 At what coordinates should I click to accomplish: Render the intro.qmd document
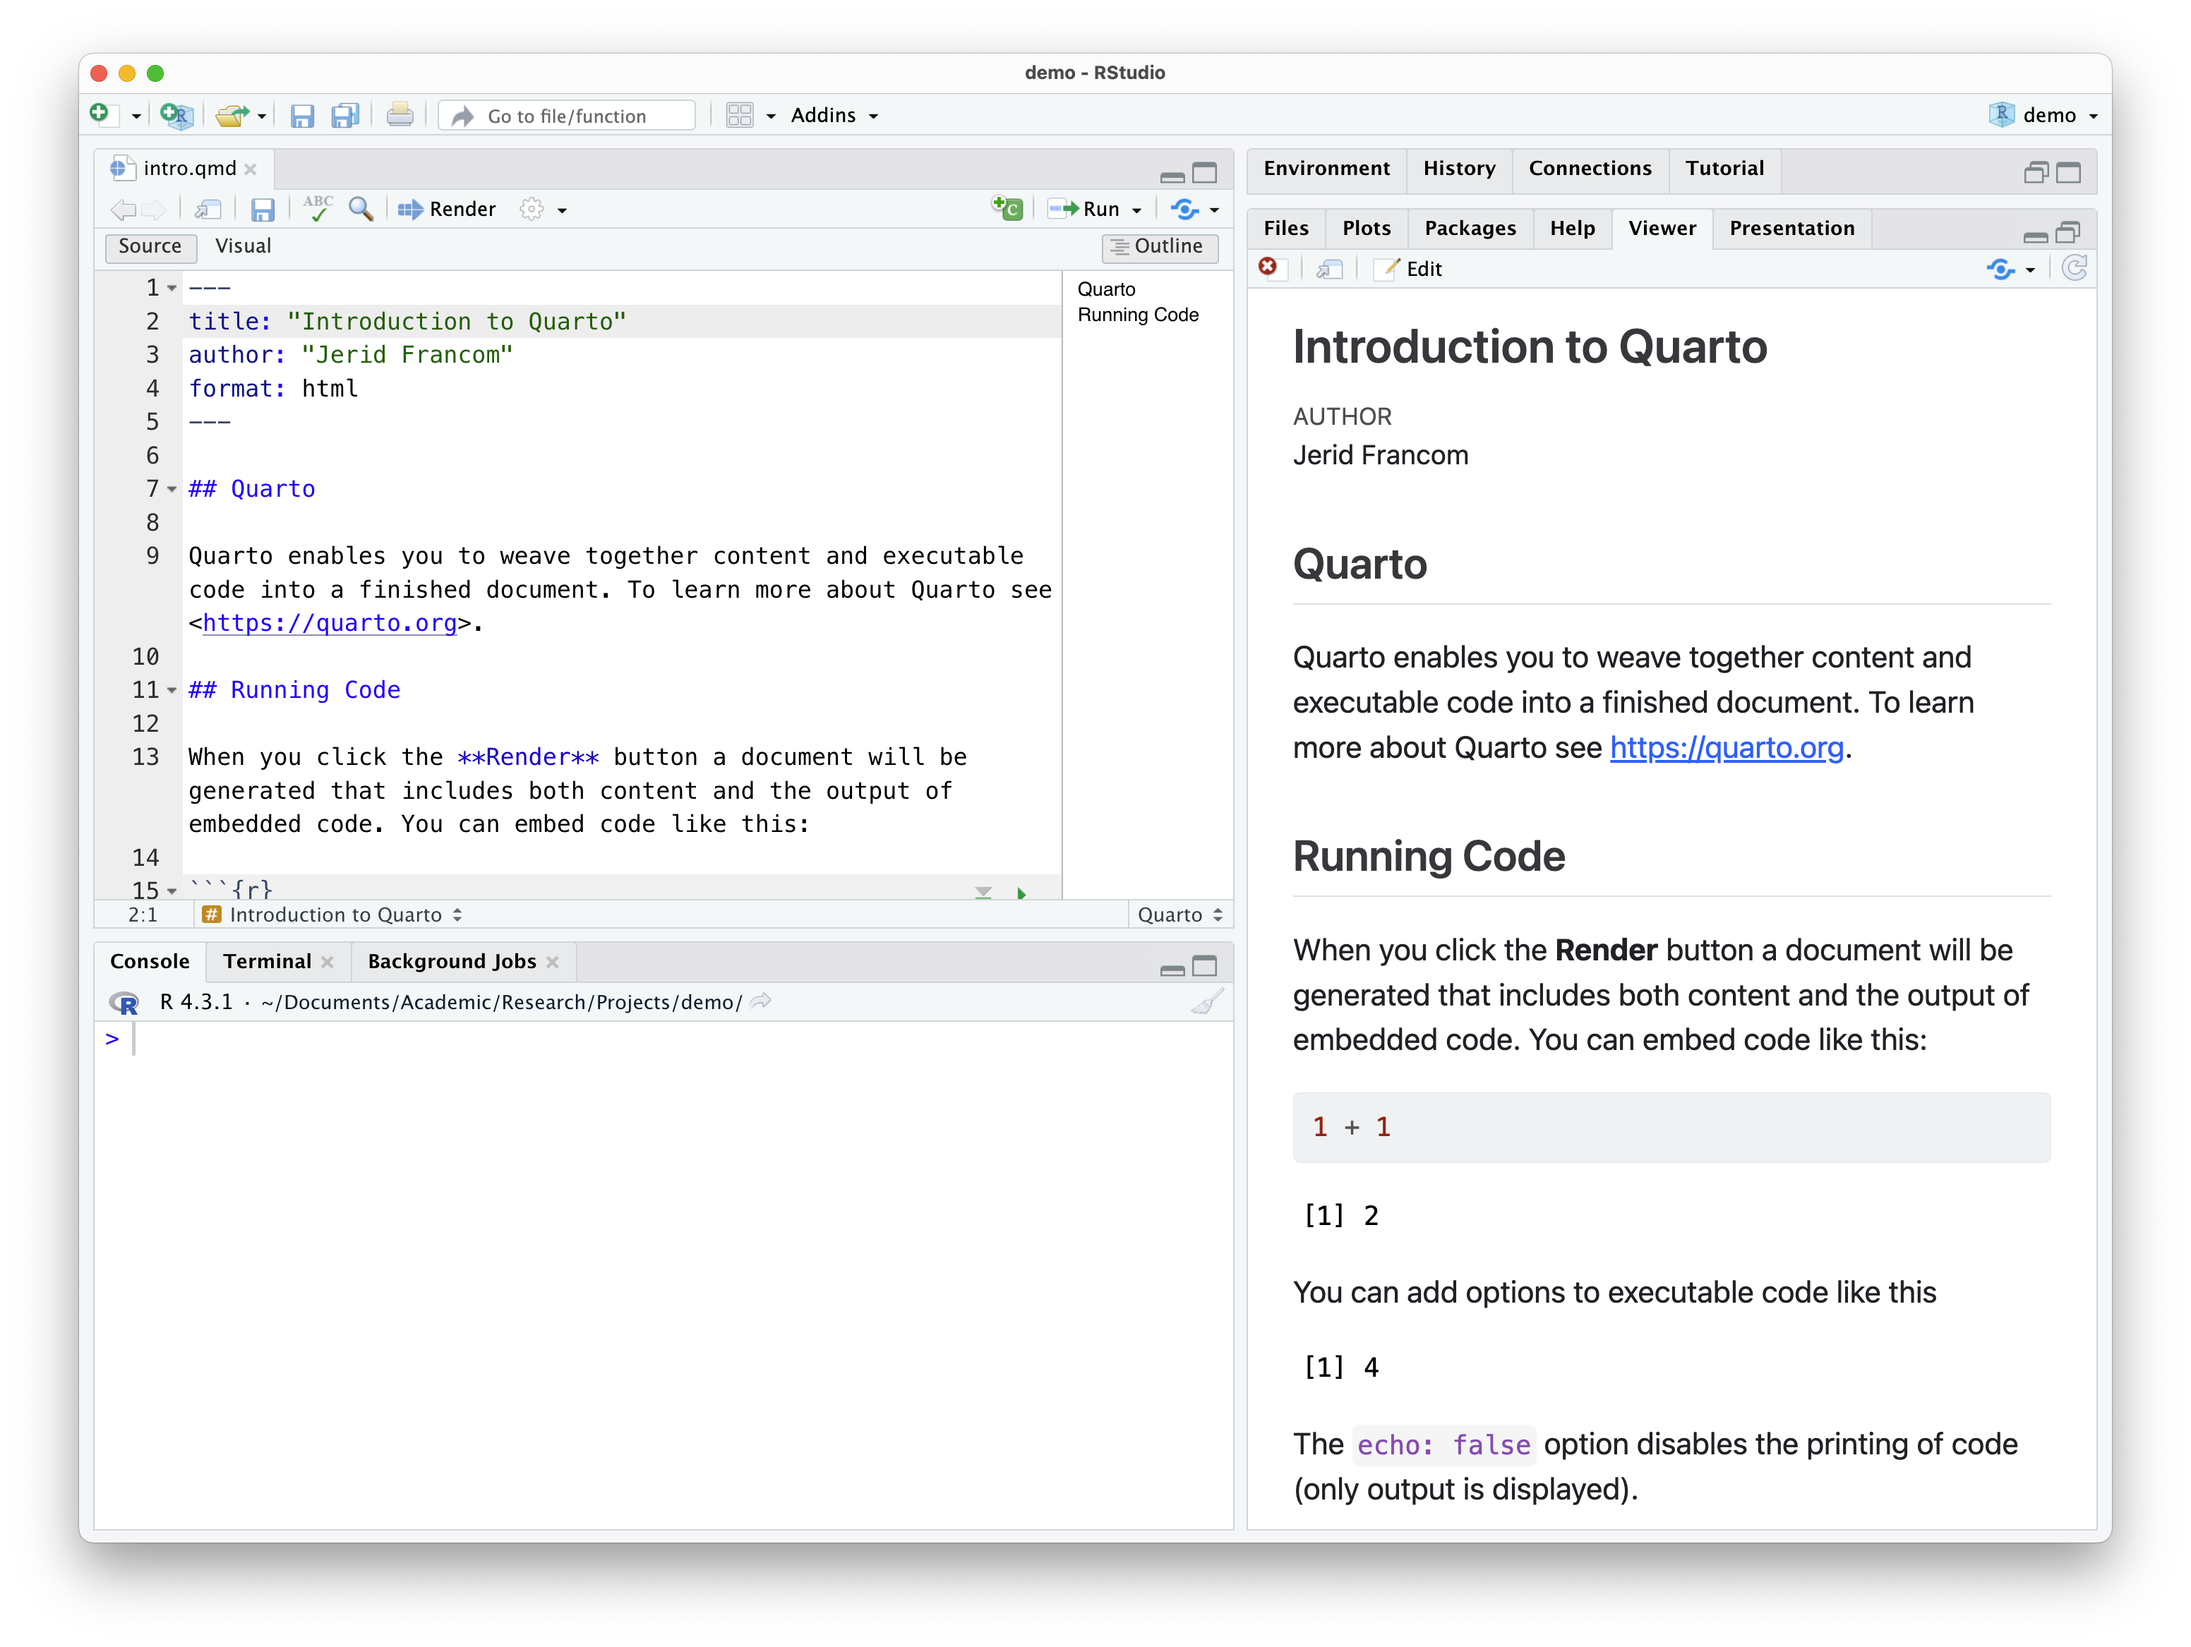(x=445, y=209)
